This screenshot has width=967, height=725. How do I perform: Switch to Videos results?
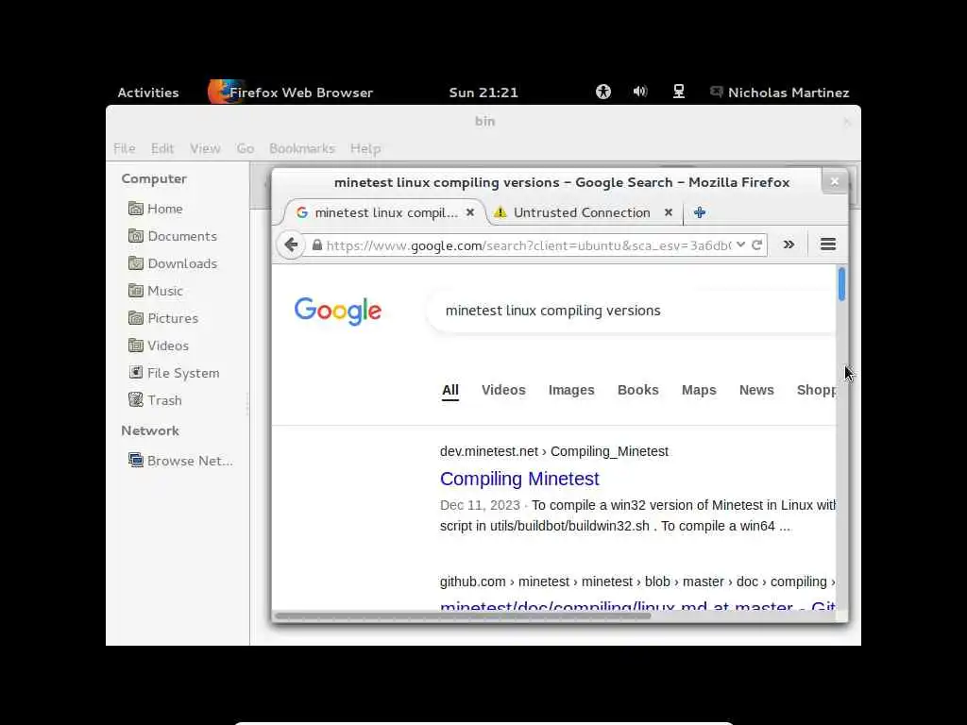coord(503,390)
